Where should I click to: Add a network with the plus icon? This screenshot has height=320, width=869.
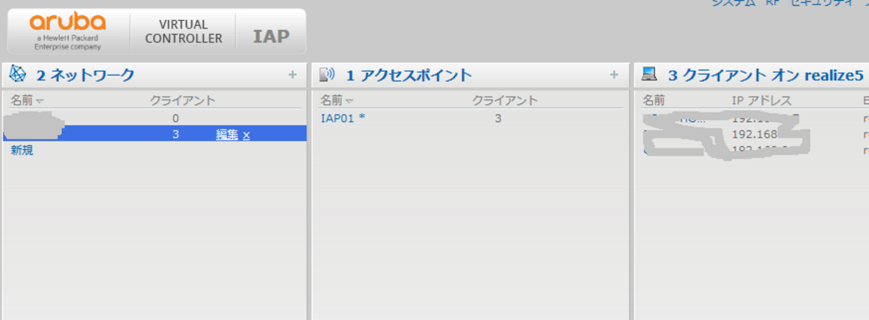(292, 75)
